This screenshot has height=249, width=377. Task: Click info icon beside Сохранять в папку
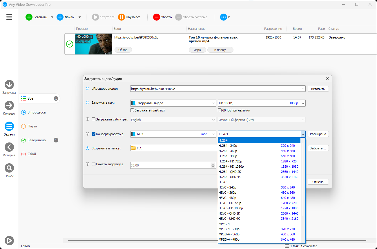[88, 148]
